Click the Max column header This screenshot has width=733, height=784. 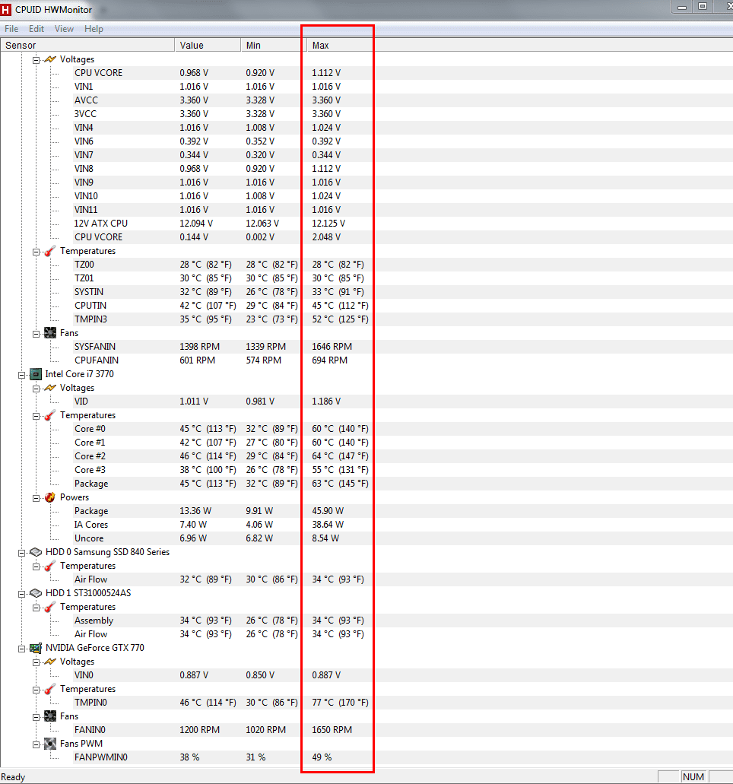339,45
